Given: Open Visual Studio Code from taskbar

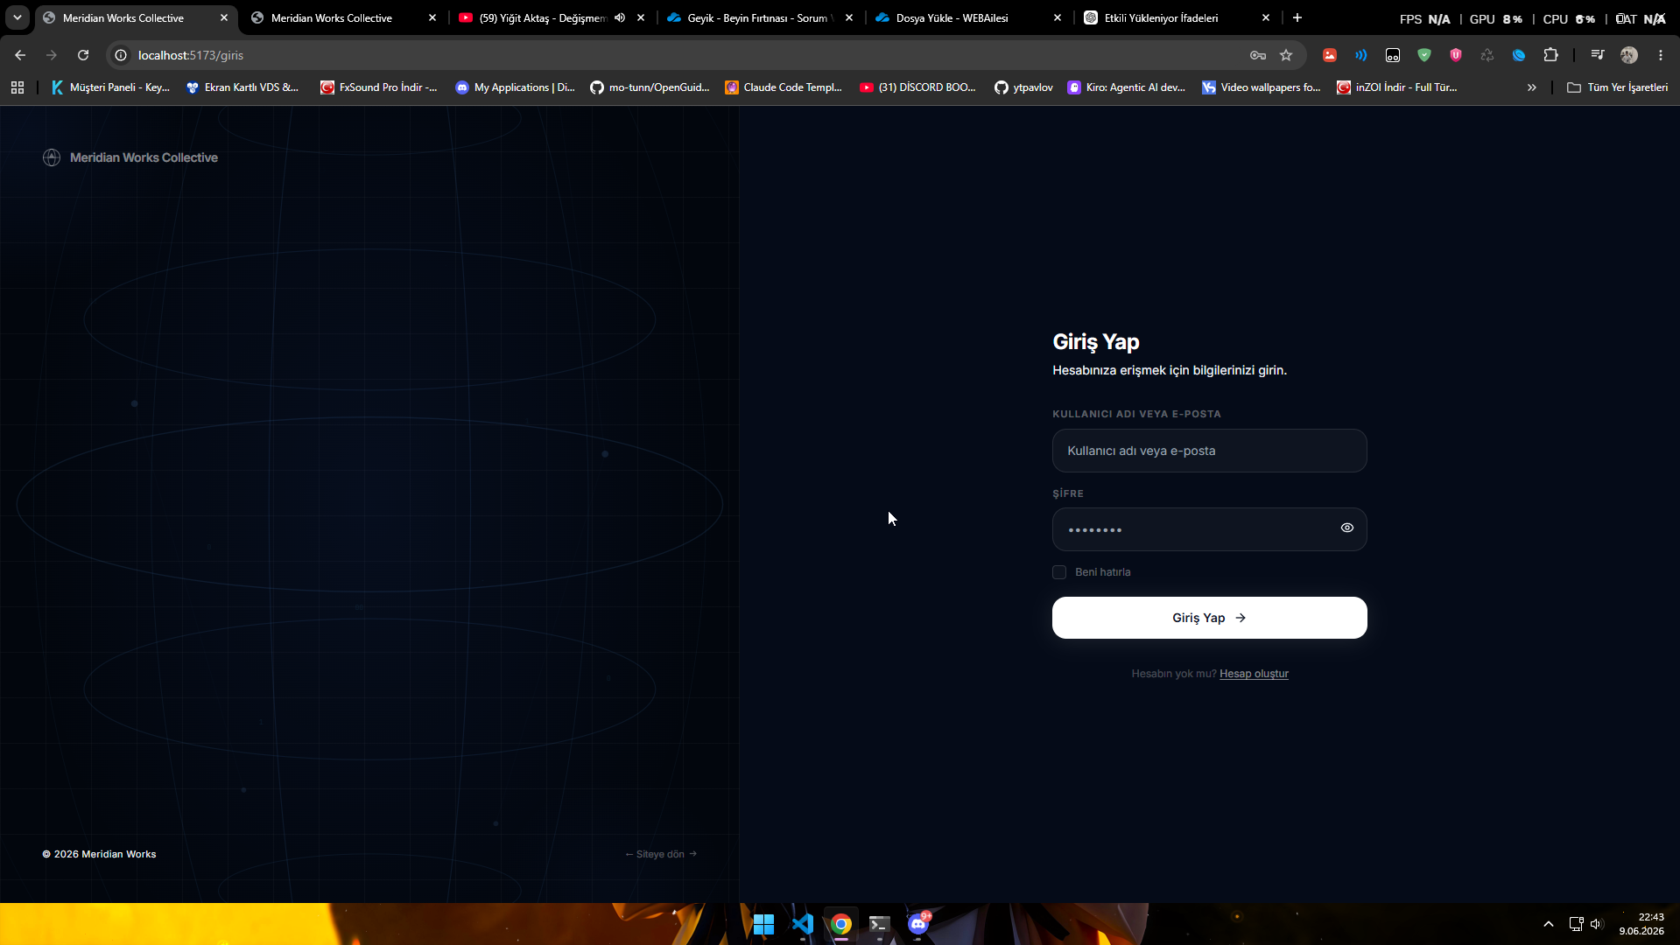Looking at the screenshot, I should [x=803, y=924].
